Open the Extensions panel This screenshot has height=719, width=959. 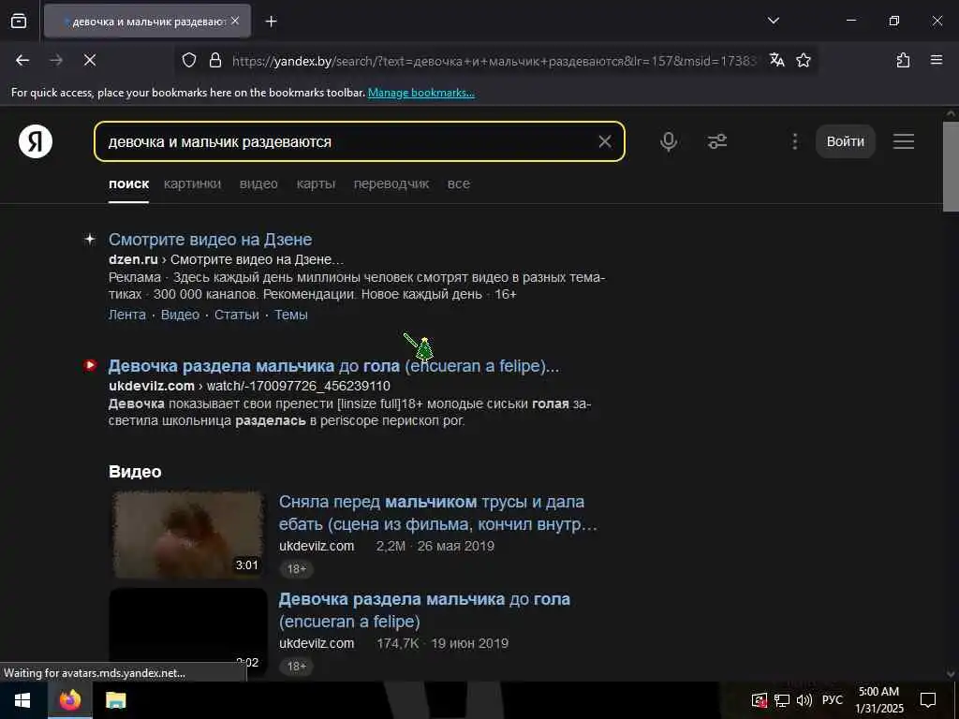pyautogui.click(x=903, y=60)
